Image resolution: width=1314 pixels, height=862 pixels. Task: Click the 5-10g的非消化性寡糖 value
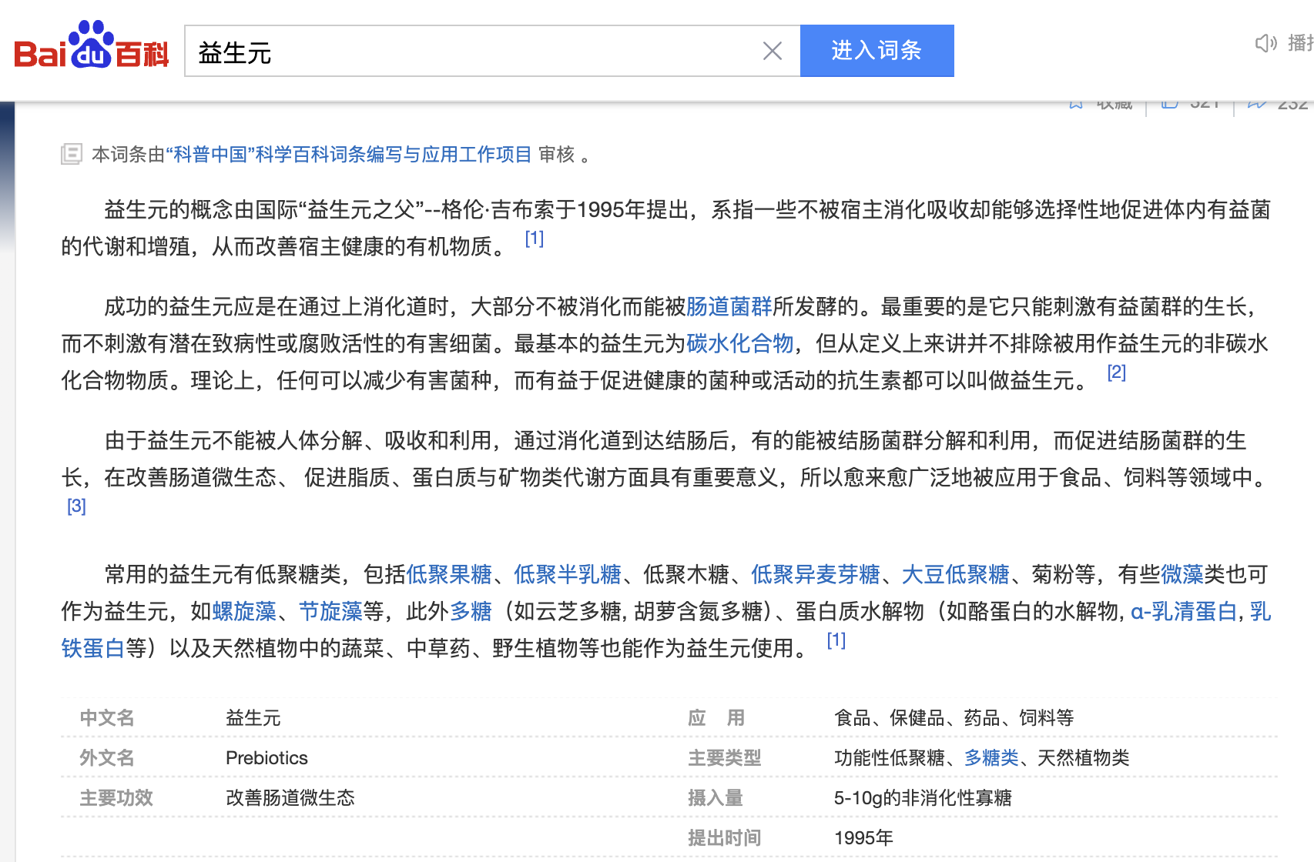coord(923,798)
